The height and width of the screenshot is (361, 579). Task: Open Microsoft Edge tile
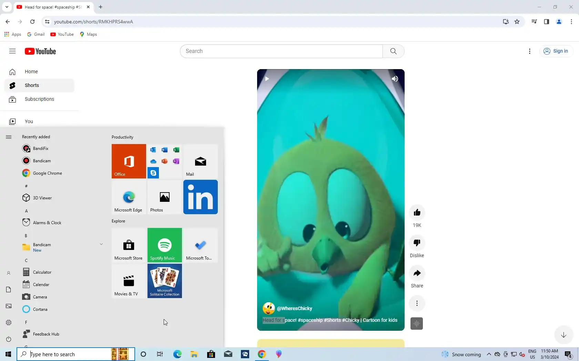pos(129,197)
